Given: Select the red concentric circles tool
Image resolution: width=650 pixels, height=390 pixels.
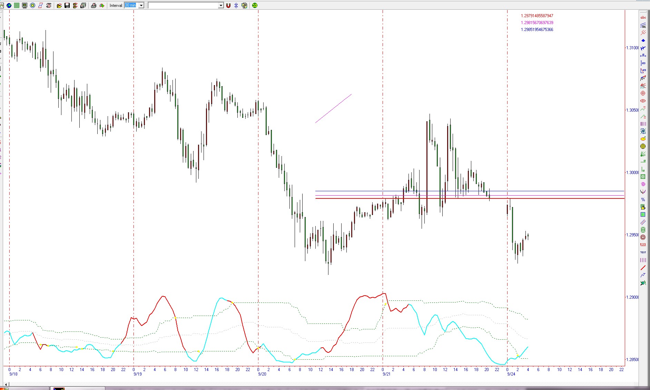Looking at the screenshot, I should pos(643,93).
